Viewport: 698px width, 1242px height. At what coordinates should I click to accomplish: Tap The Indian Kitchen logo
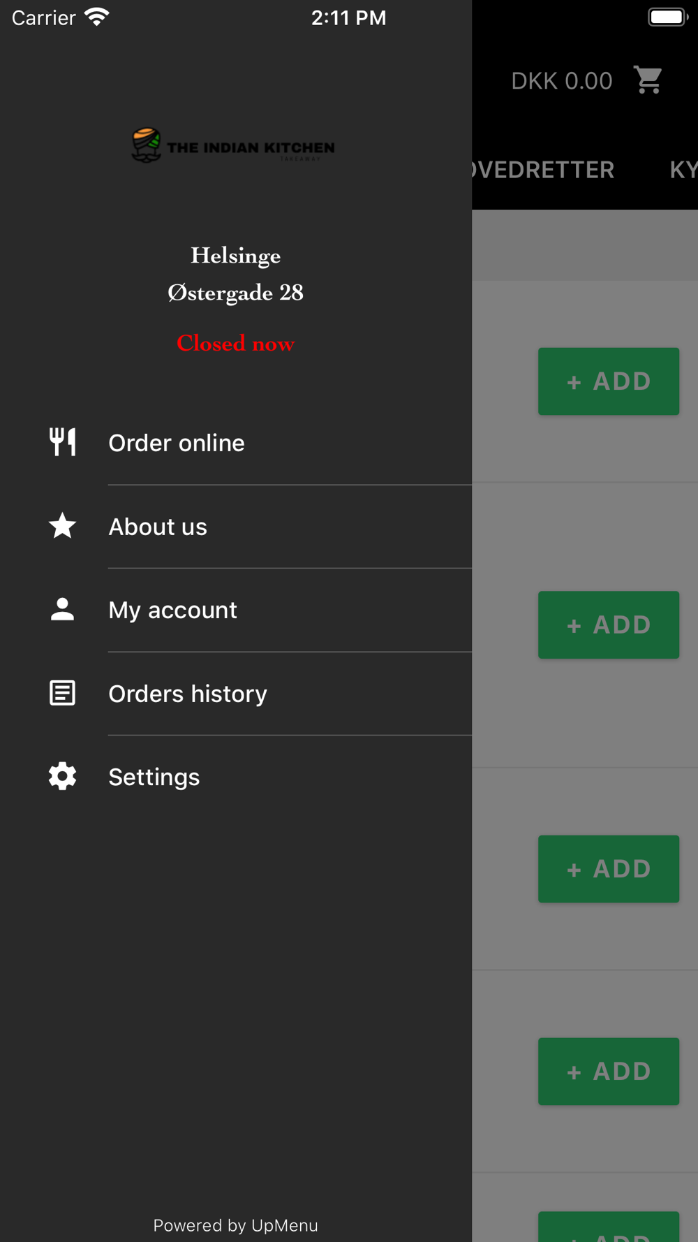[x=233, y=145]
